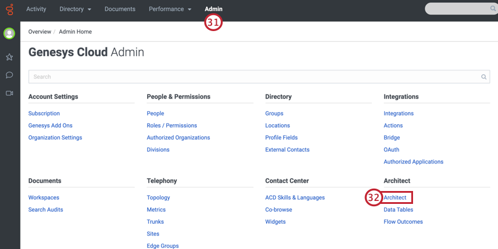Open the chat bubble icon

point(9,75)
